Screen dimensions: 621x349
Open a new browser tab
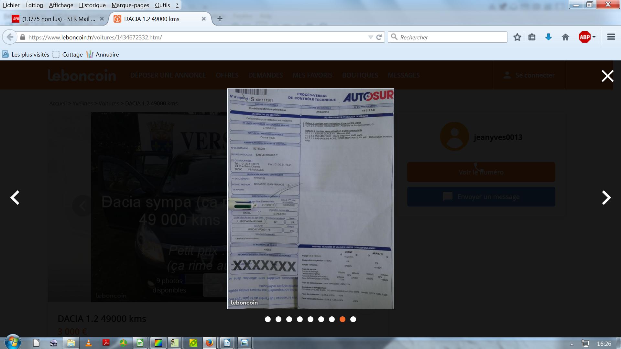220,19
